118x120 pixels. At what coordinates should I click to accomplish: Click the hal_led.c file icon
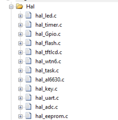(x=28, y=15)
